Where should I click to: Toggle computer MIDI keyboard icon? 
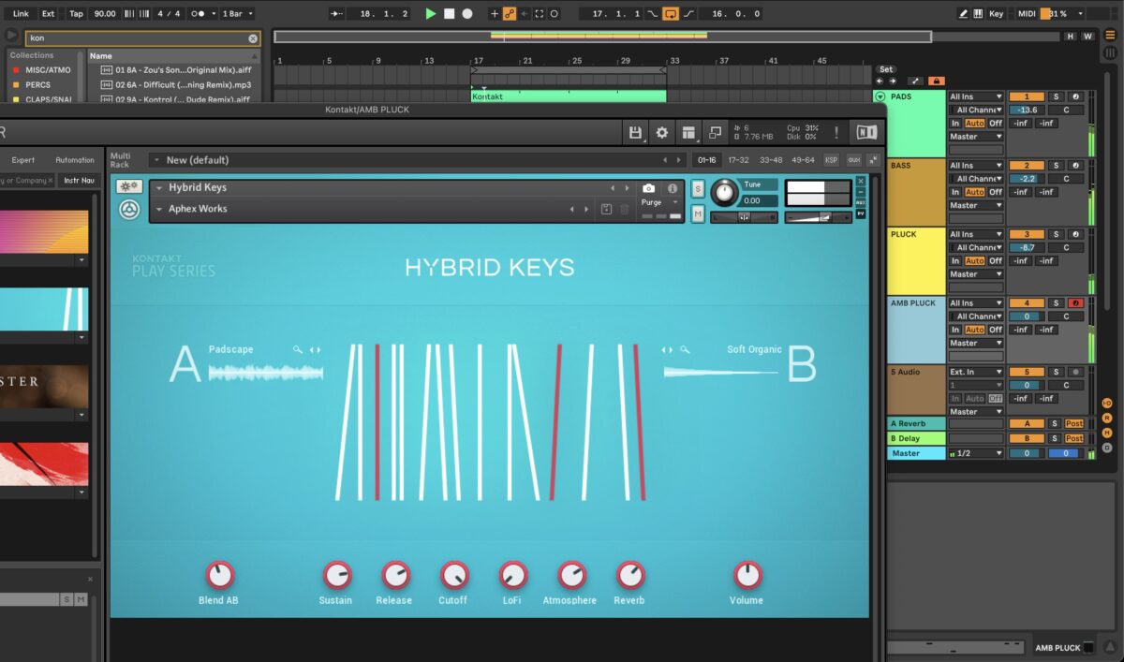pyautogui.click(x=979, y=13)
